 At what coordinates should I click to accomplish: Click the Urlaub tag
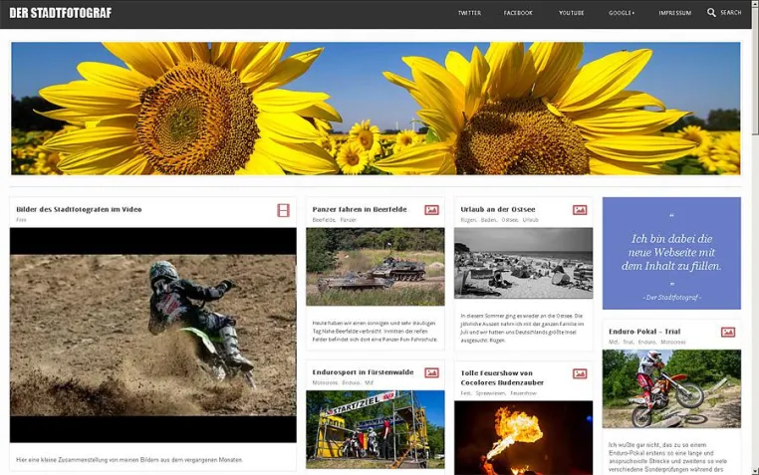point(531,220)
